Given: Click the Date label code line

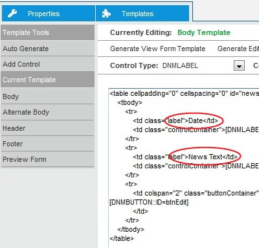Looking at the screenshot, I should pos(175,120).
